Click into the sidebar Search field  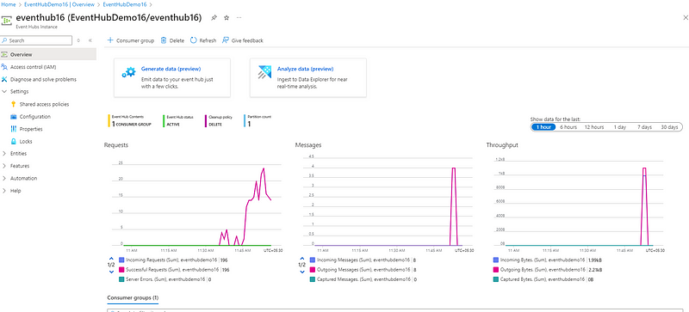point(36,40)
